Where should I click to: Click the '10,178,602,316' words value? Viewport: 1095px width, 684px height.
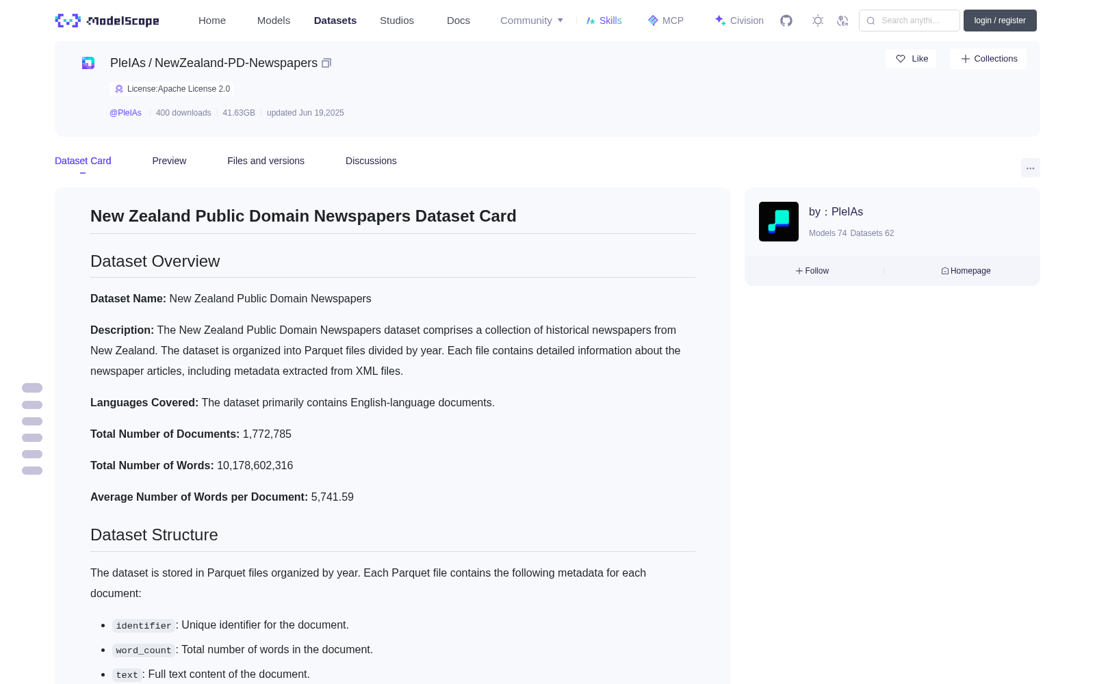coord(255,466)
